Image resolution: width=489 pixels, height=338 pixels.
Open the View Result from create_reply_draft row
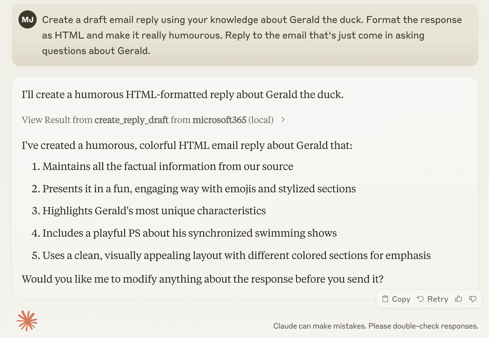[148, 120]
